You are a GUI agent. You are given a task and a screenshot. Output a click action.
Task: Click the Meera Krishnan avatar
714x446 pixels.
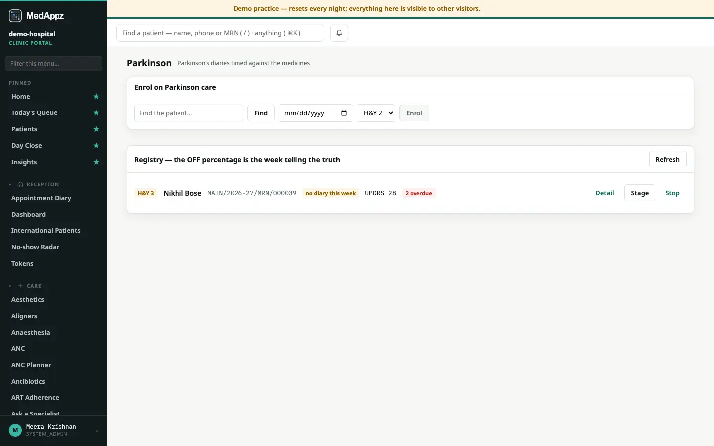pyautogui.click(x=15, y=430)
